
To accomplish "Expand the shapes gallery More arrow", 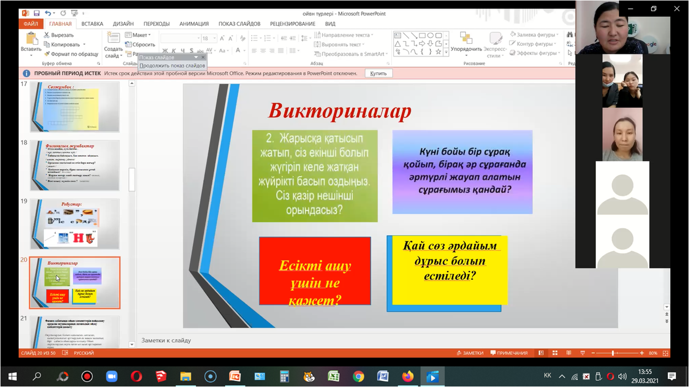I will 446,53.
